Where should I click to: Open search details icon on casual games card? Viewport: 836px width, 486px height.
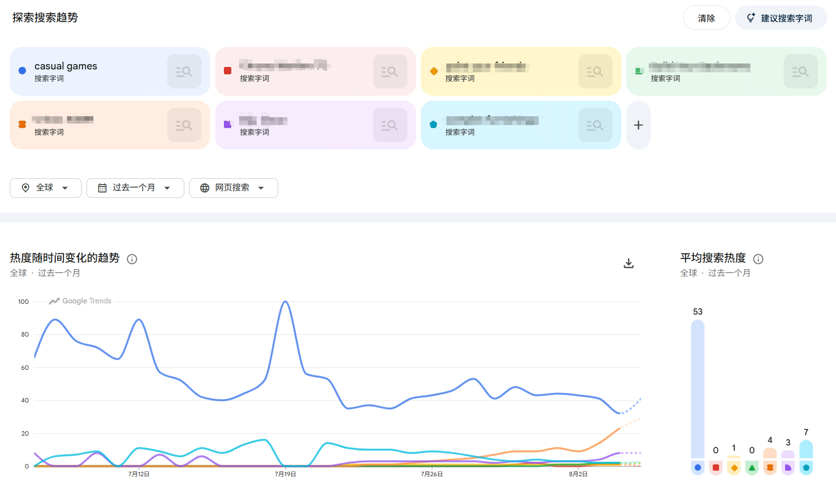pos(184,71)
